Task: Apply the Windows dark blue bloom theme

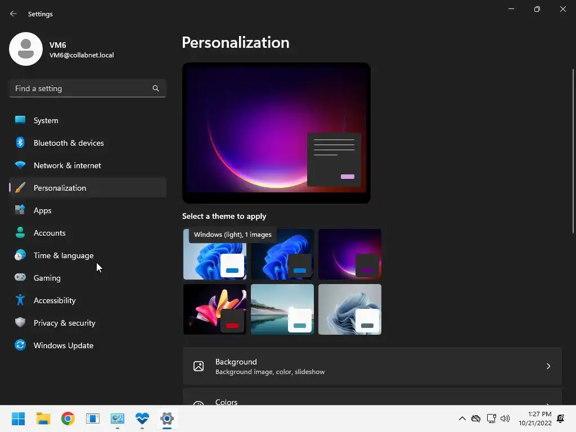Action: 282,254
